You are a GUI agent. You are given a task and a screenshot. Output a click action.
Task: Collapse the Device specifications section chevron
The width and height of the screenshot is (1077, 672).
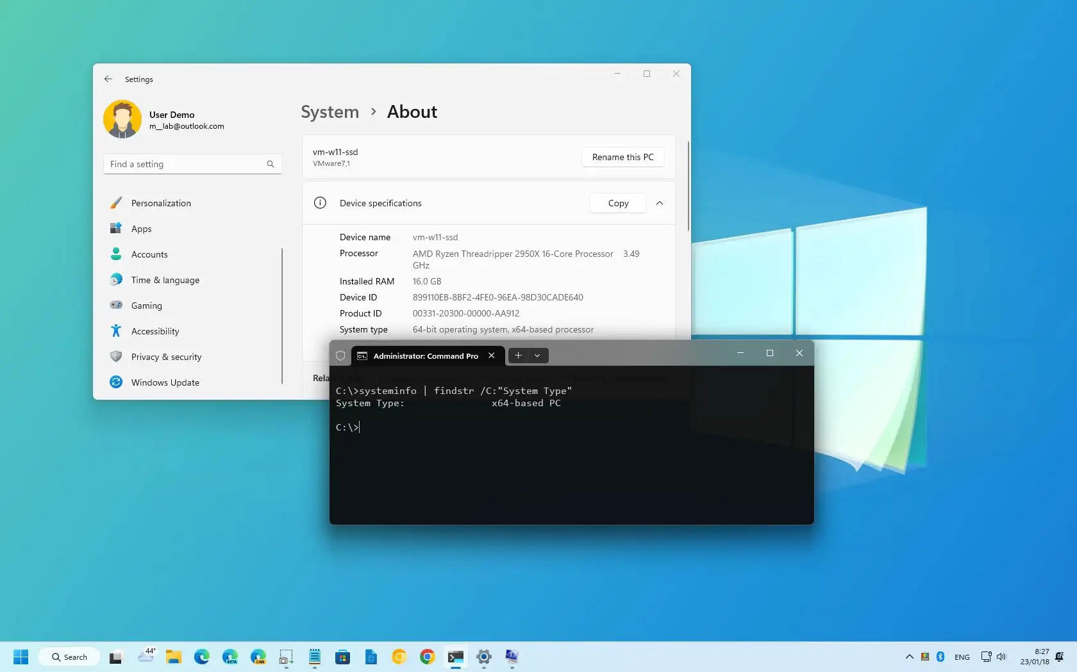659,203
